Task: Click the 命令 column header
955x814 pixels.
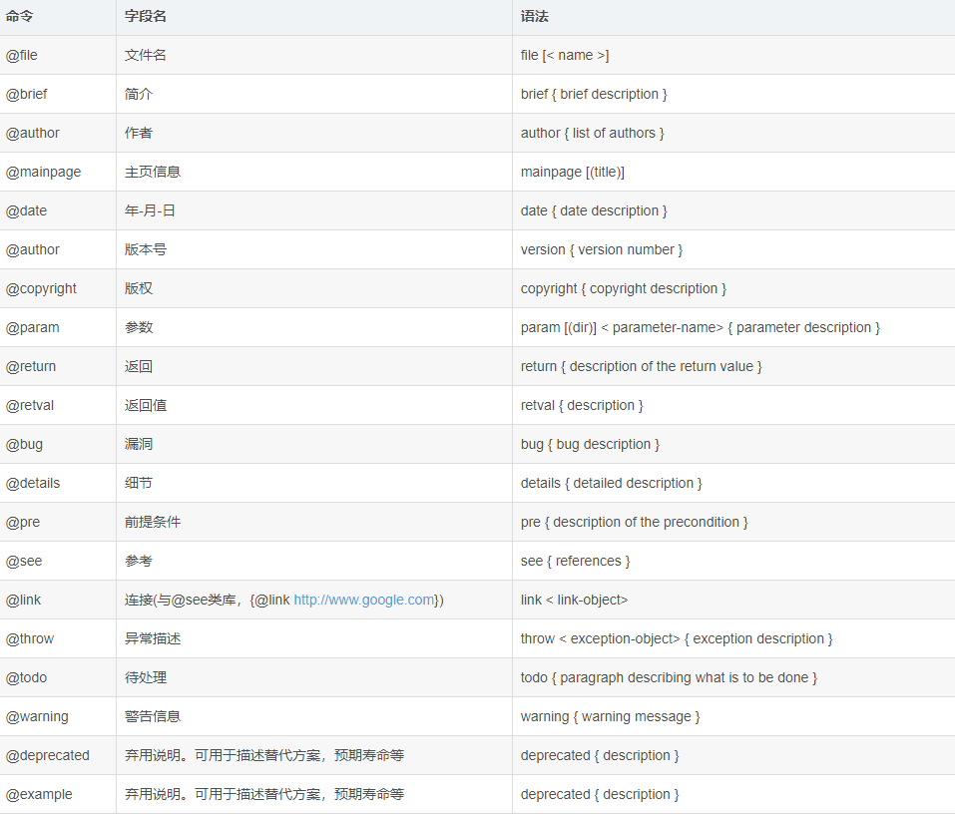Action: (x=20, y=17)
